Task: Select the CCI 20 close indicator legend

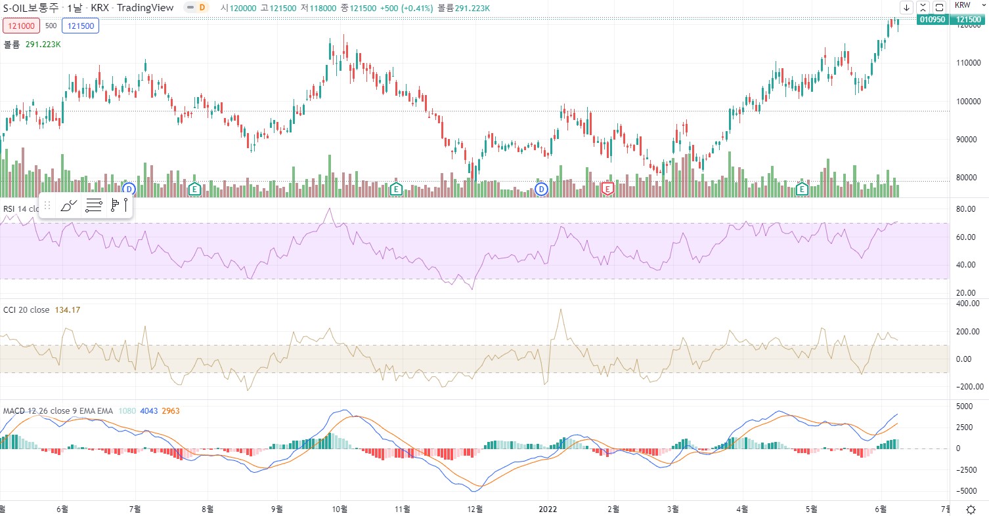Action: 26,309
